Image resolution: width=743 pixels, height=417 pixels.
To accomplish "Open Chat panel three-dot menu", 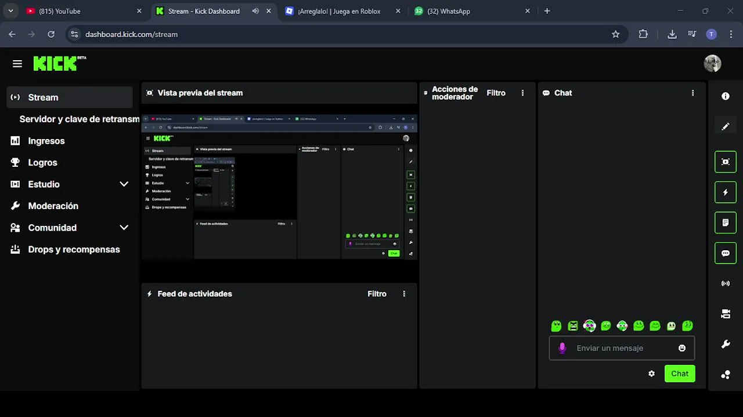I will point(692,93).
